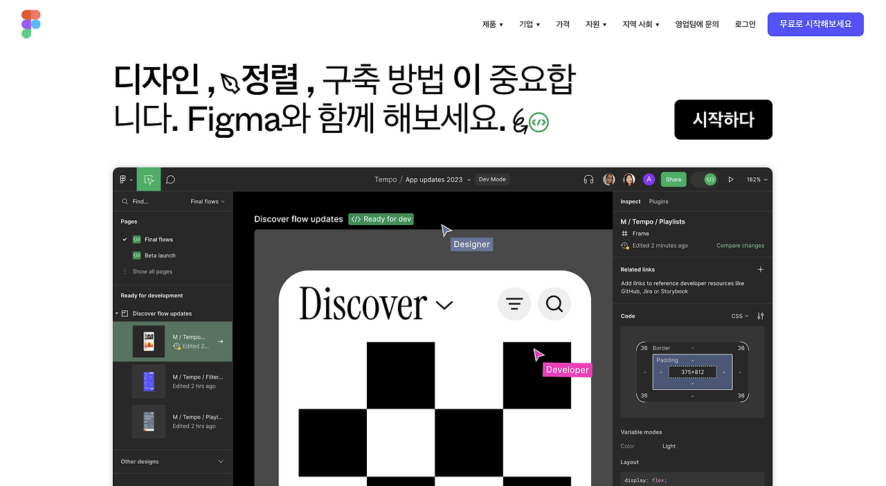
Task: Toggle visibility of the Final flows page
Action: pyautogui.click(x=125, y=239)
